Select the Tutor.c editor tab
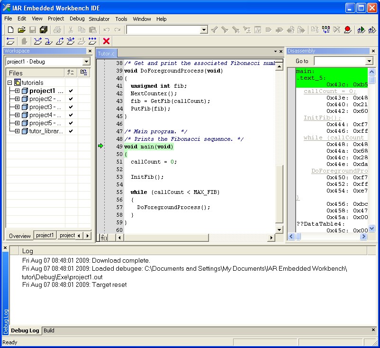The image size is (380, 348). [x=106, y=54]
